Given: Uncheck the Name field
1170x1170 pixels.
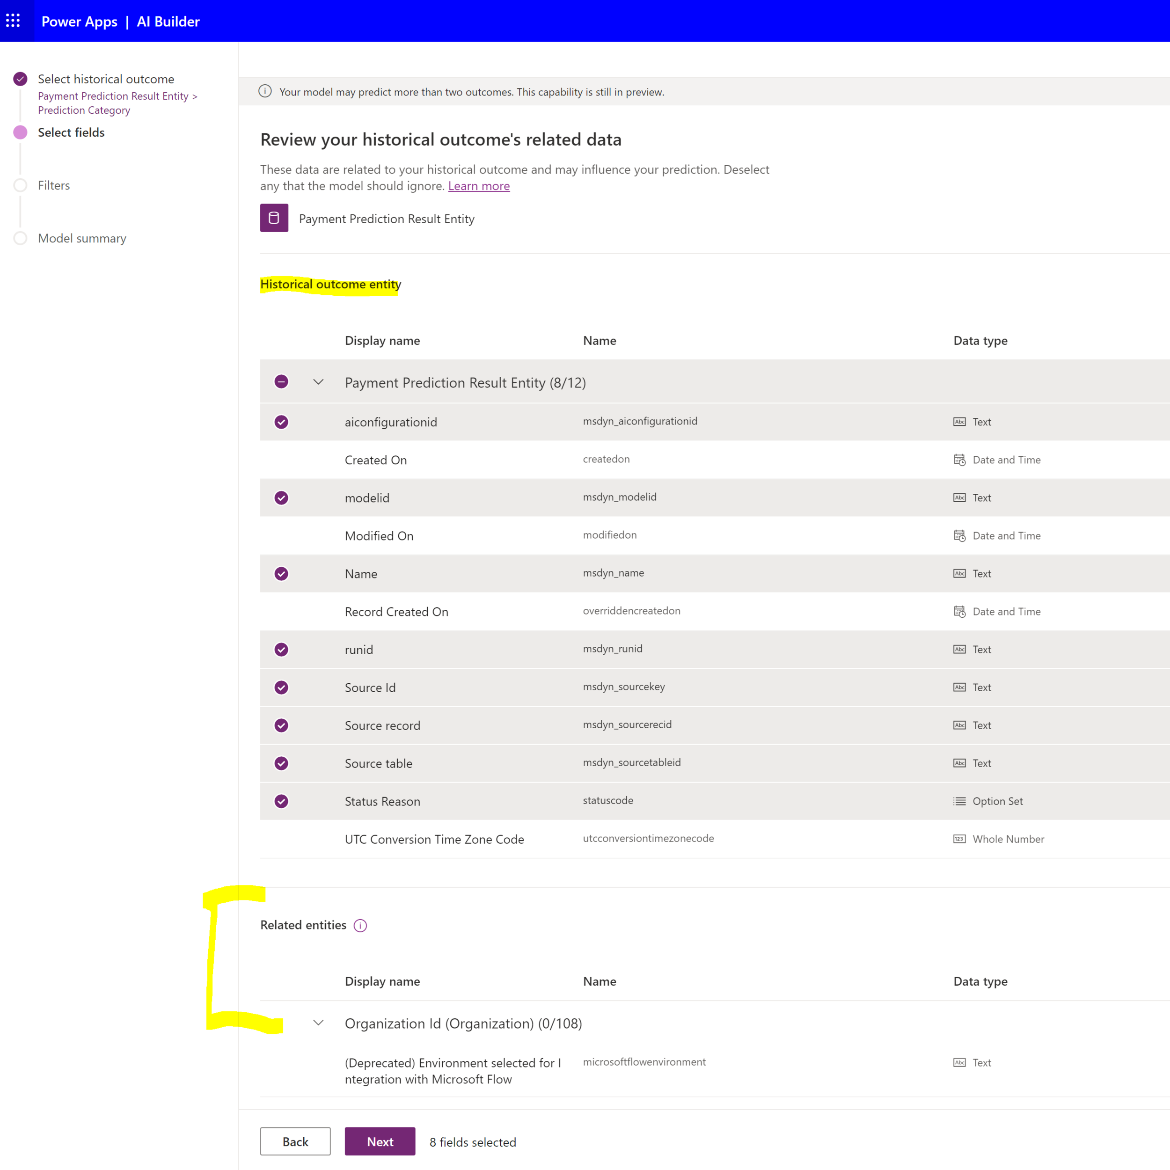Looking at the screenshot, I should coord(281,573).
